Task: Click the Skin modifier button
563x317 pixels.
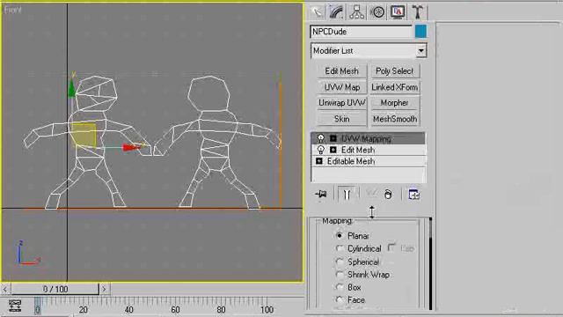Action: coord(341,119)
